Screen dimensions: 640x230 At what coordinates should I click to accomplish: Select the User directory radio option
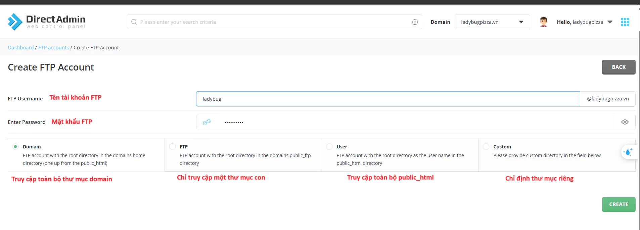click(x=329, y=147)
